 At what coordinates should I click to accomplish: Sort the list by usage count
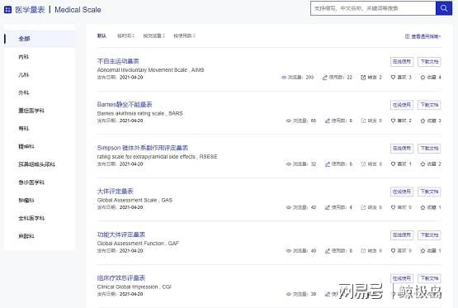click(184, 36)
